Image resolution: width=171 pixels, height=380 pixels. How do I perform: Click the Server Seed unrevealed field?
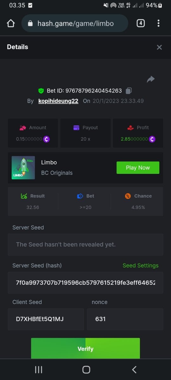click(x=85, y=244)
